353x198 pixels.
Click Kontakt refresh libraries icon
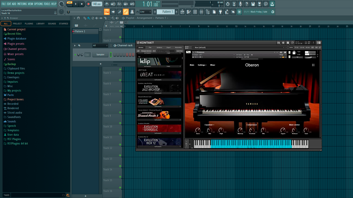[138, 51]
